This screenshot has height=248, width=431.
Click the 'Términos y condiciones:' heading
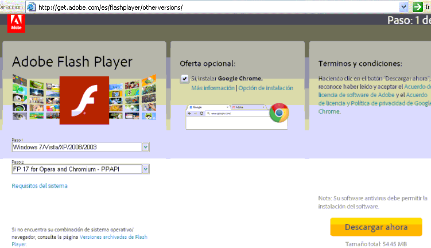tap(360, 64)
